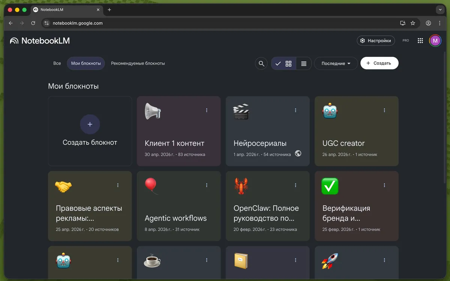Open the Нейросериалы notebook title
450x281 pixels.
[260, 143]
